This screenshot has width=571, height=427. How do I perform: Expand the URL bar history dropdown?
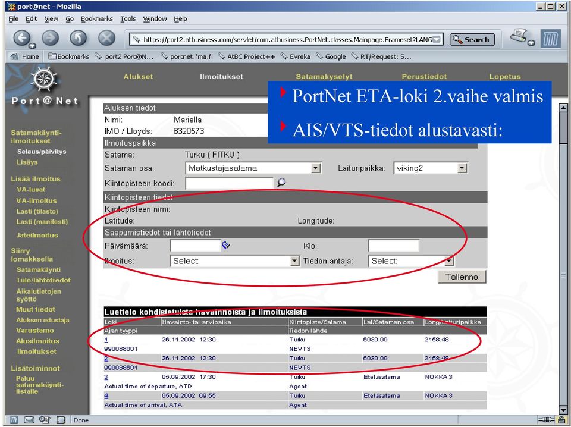437,39
